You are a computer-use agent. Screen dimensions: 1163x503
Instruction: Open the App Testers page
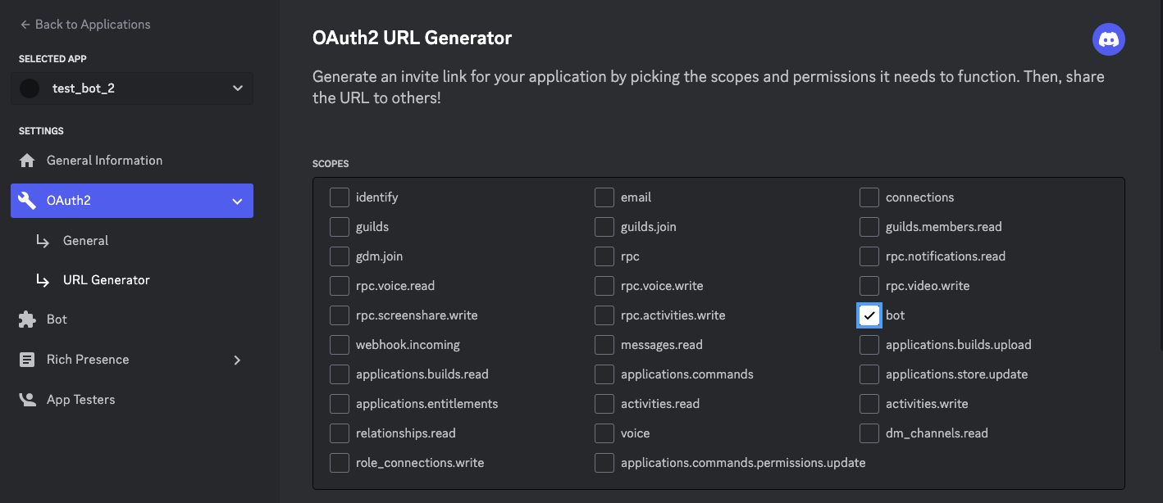coord(80,400)
